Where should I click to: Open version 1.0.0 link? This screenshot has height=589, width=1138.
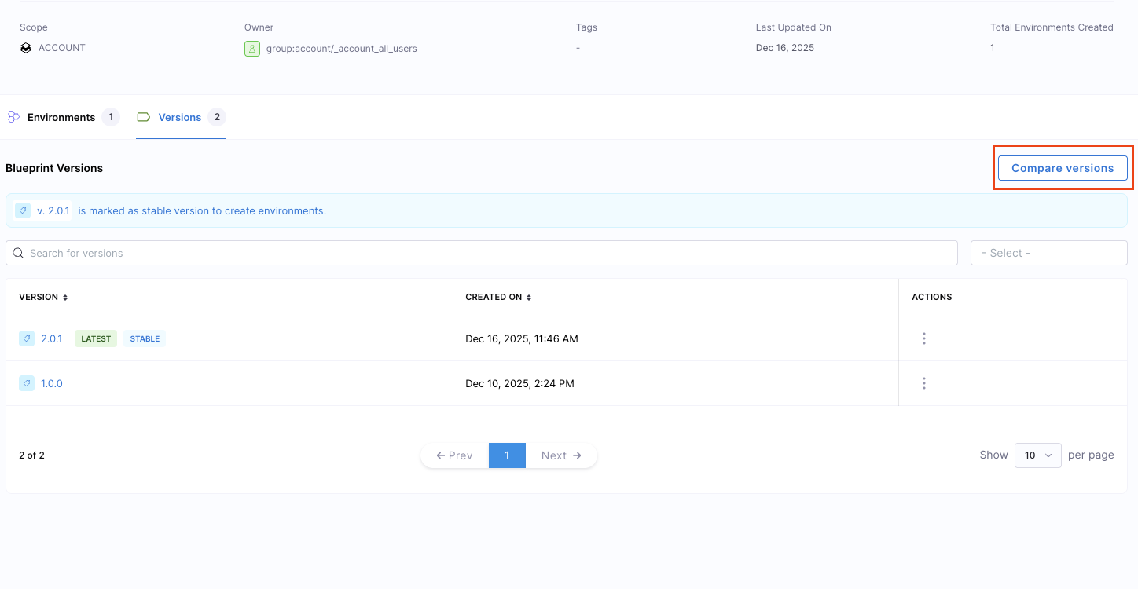pos(52,383)
